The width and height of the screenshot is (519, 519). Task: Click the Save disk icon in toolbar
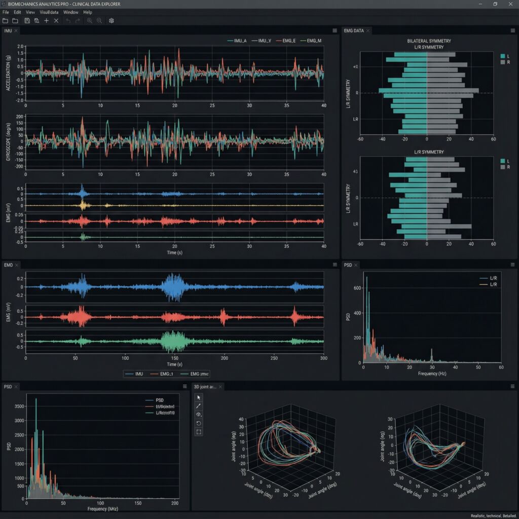pyautogui.click(x=27, y=21)
